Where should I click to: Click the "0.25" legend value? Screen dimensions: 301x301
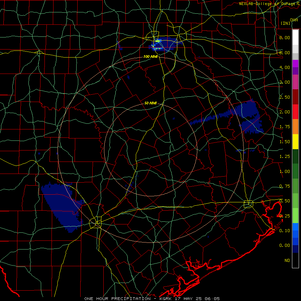click(285, 216)
